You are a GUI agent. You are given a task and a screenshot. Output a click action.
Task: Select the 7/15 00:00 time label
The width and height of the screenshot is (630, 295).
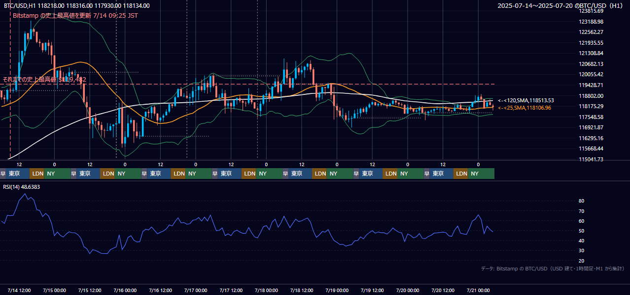tap(54, 290)
